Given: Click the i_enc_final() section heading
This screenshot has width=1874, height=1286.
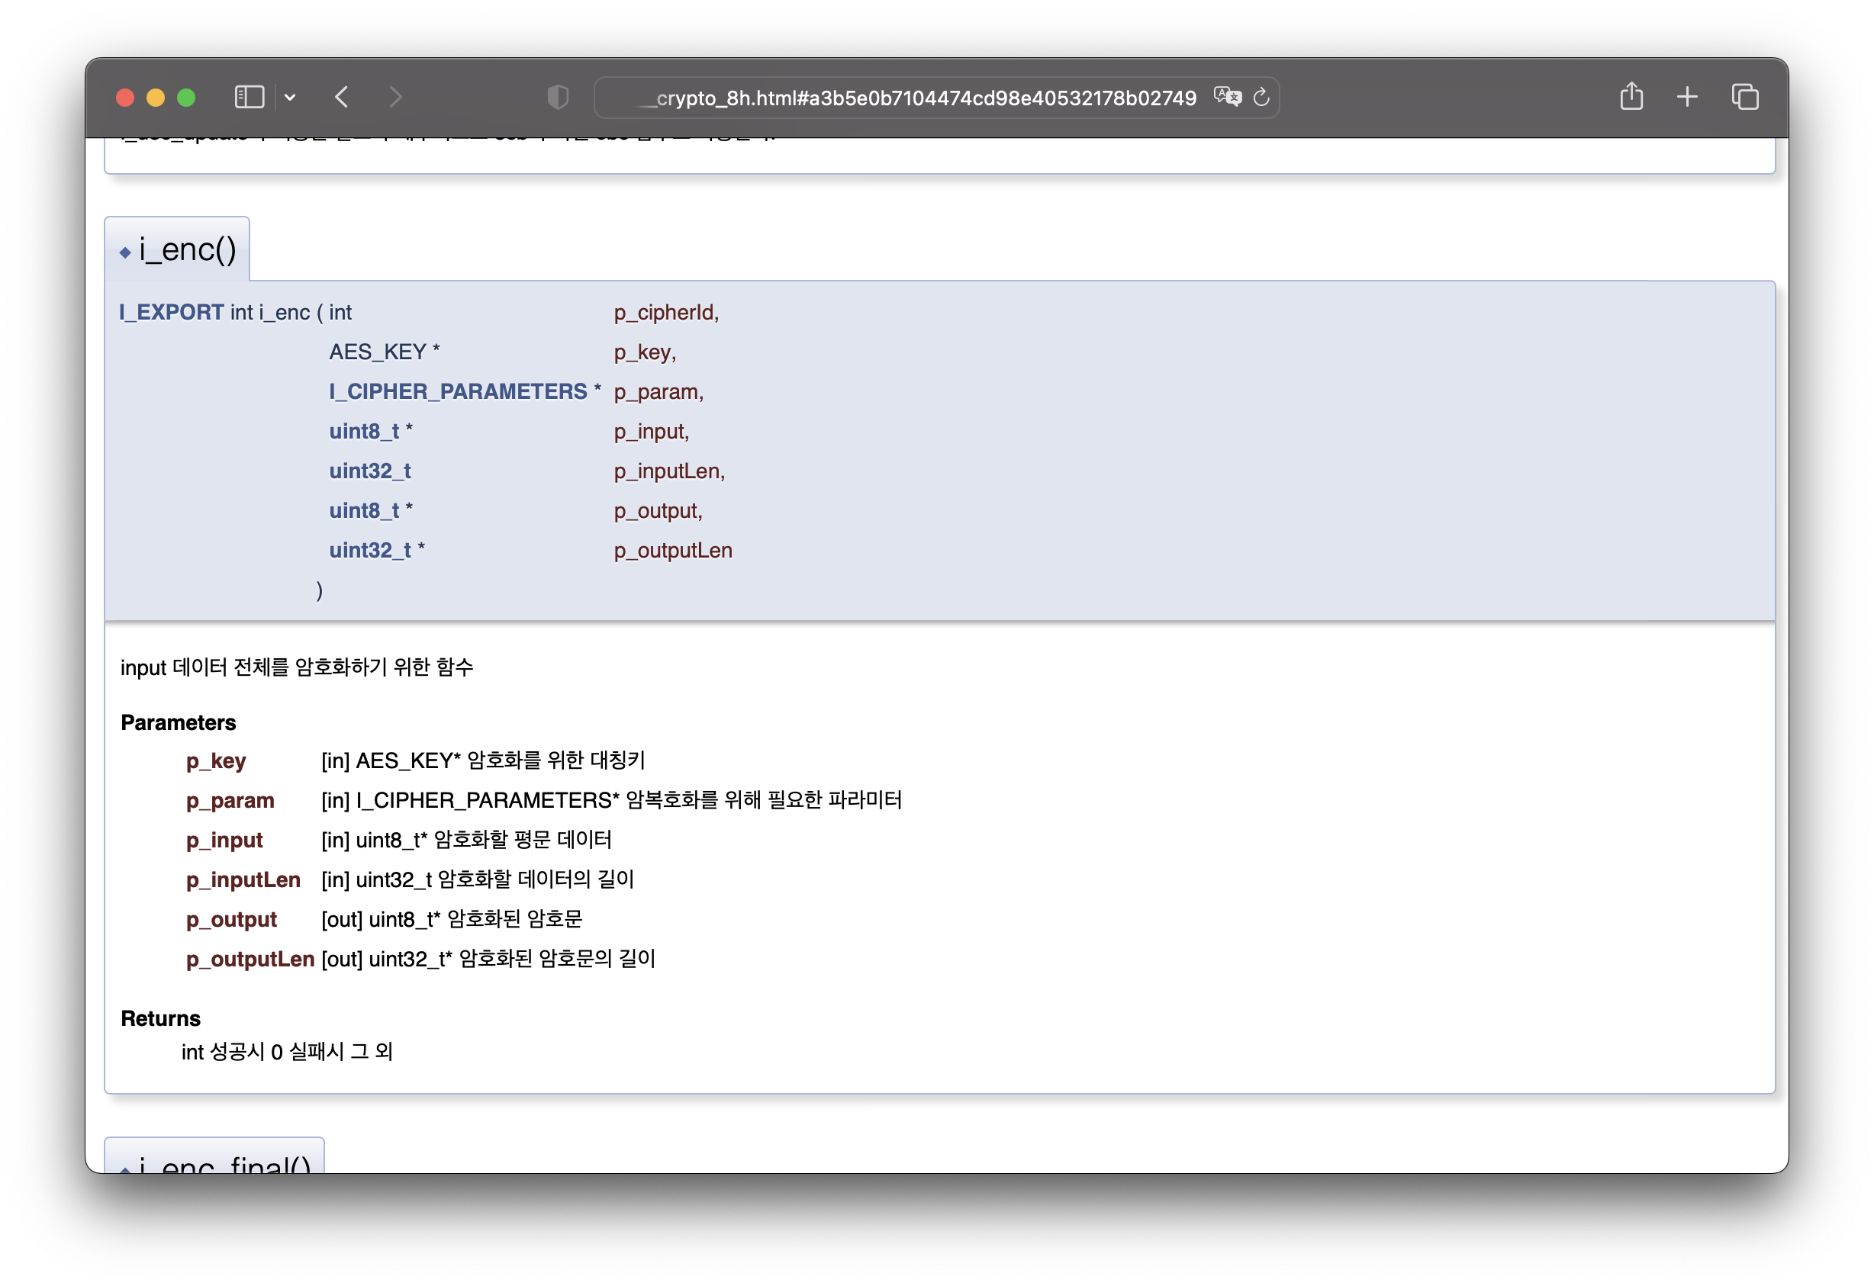Looking at the screenshot, I should coord(224,1162).
